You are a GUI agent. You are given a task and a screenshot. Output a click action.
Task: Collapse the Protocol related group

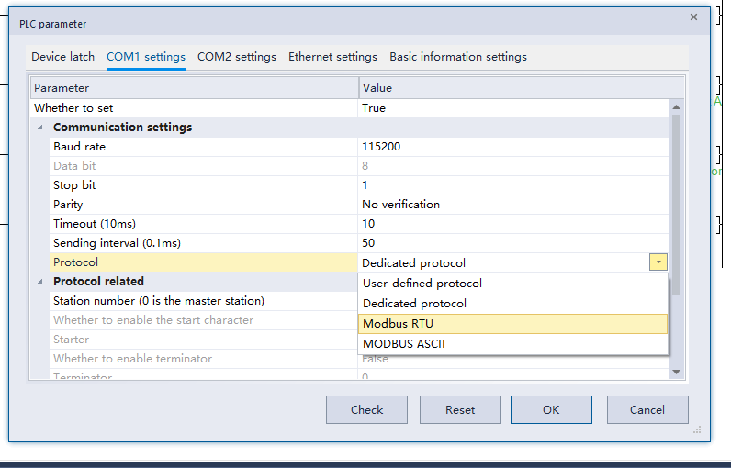(x=39, y=282)
